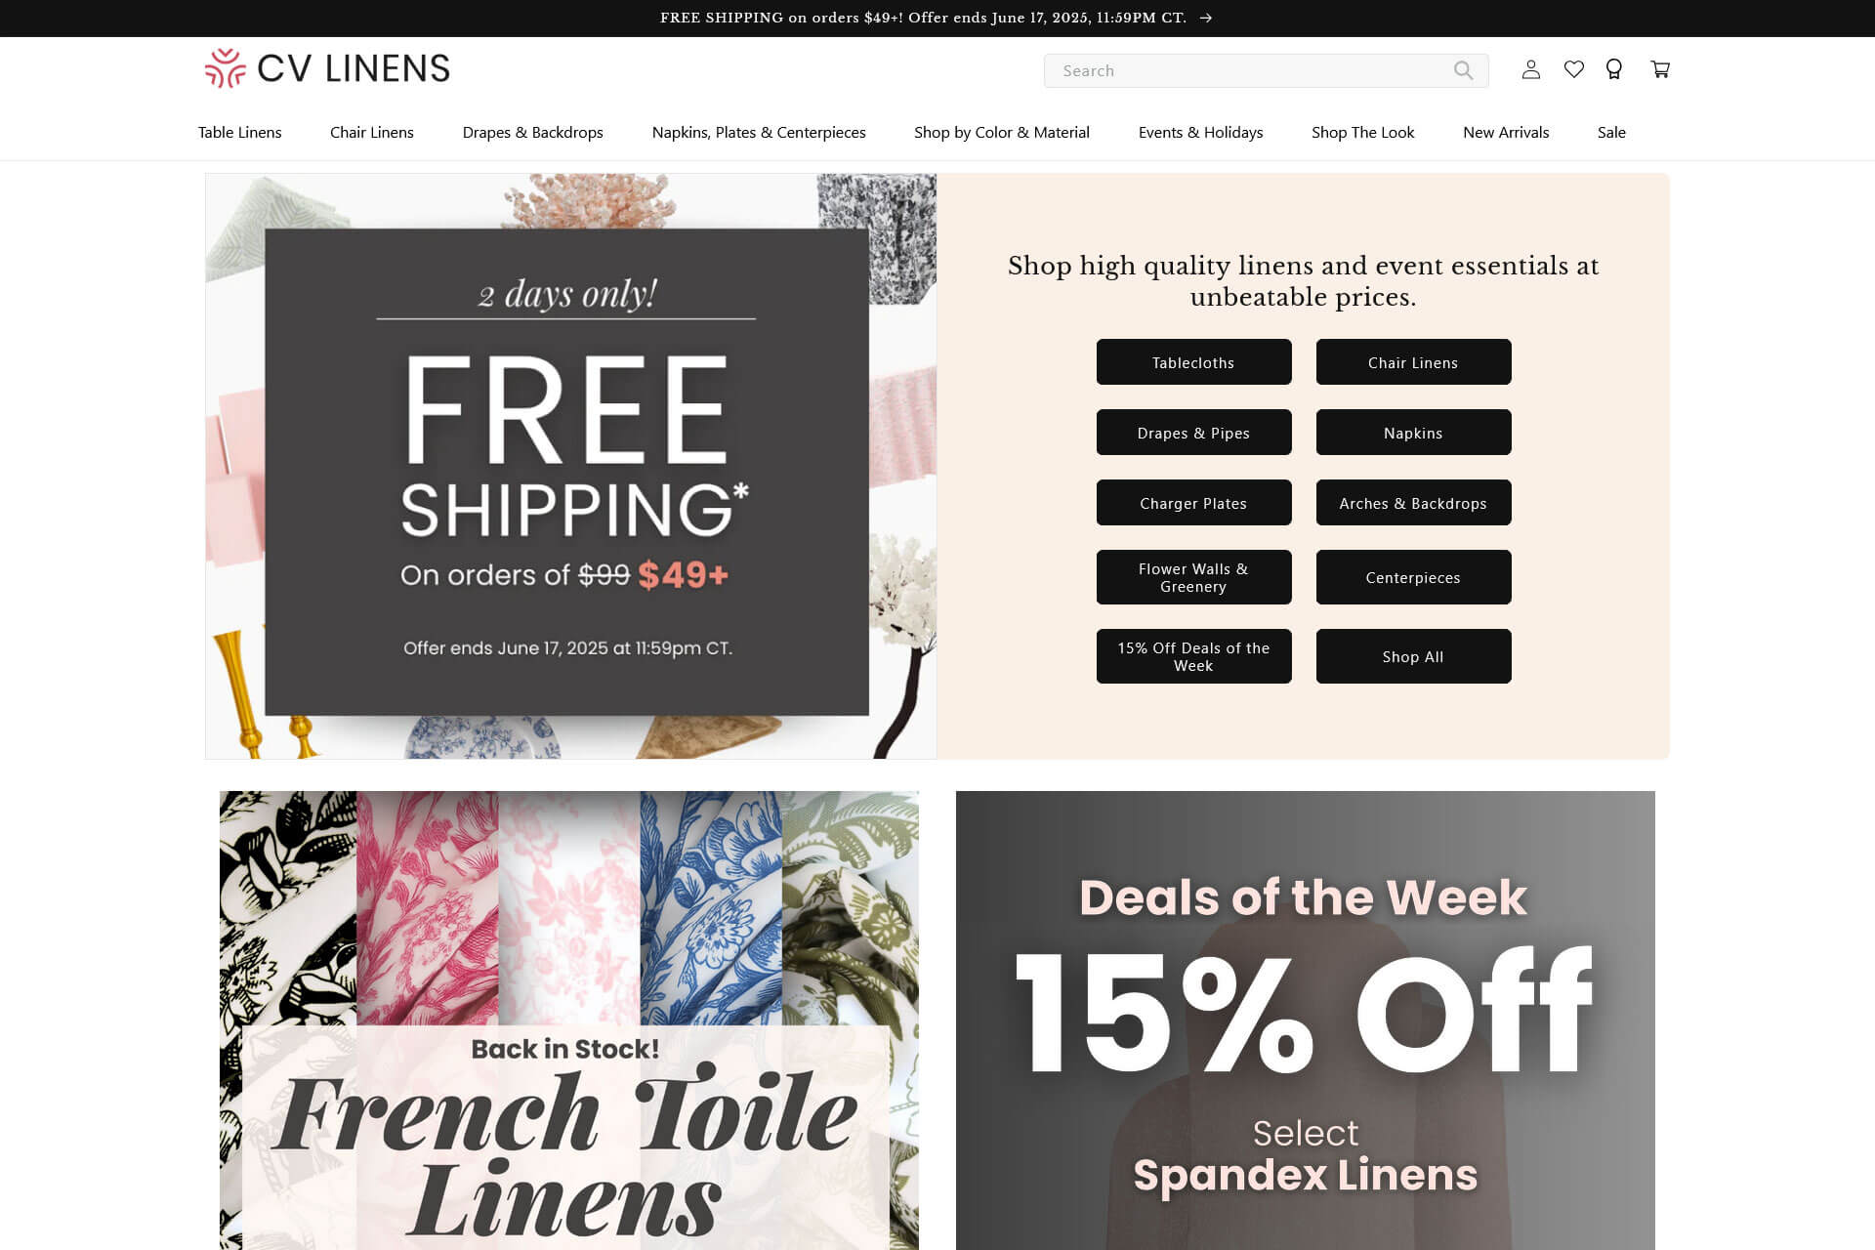Click the Tablecloths button
This screenshot has width=1875, height=1250.
(x=1193, y=362)
